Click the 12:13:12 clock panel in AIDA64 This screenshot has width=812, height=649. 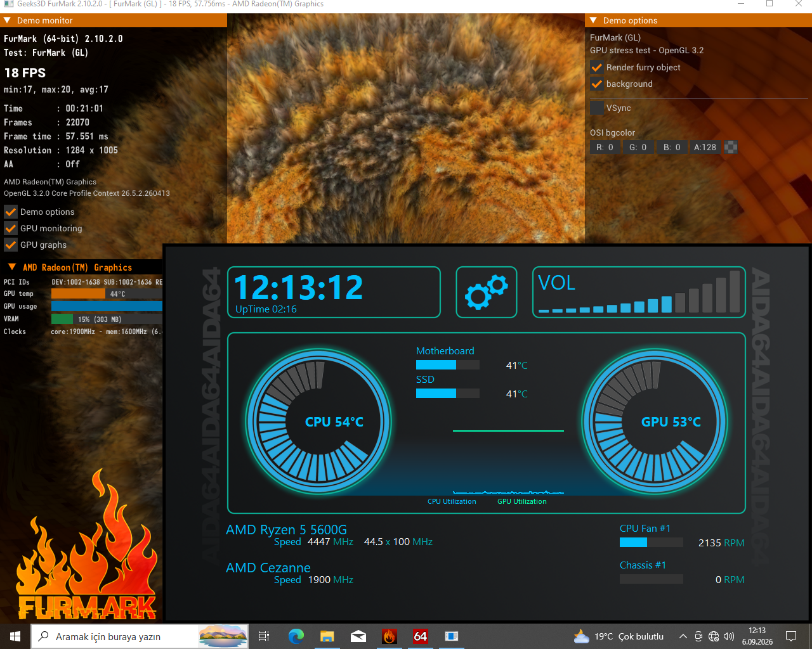point(334,292)
